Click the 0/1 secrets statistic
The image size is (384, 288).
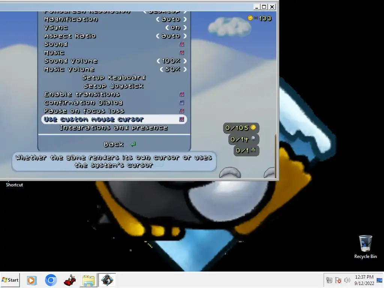246,150
